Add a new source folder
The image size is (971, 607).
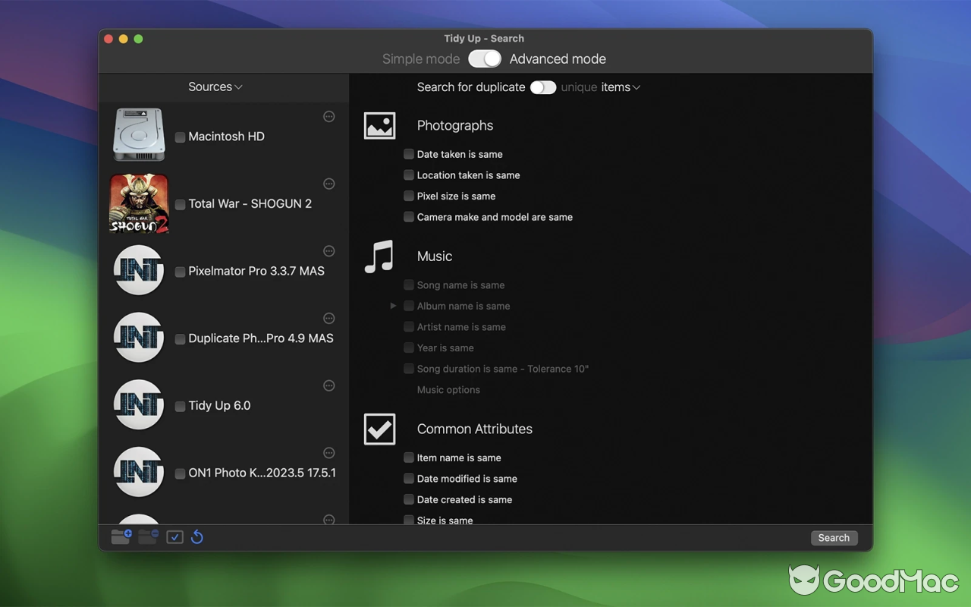[x=120, y=536]
